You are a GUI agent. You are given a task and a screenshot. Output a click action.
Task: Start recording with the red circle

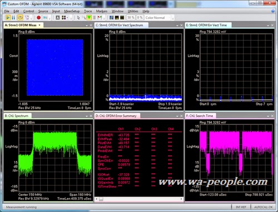[38, 18]
